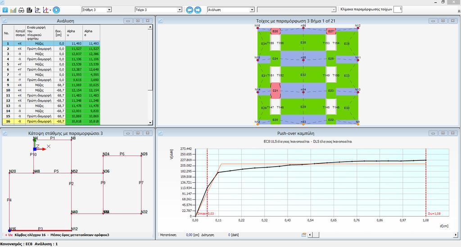Open the Ανάλυση toolbar dropdown

click(x=252, y=10)
